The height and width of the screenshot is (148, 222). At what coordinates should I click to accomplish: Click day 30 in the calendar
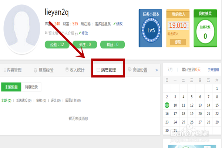point(167,131)
